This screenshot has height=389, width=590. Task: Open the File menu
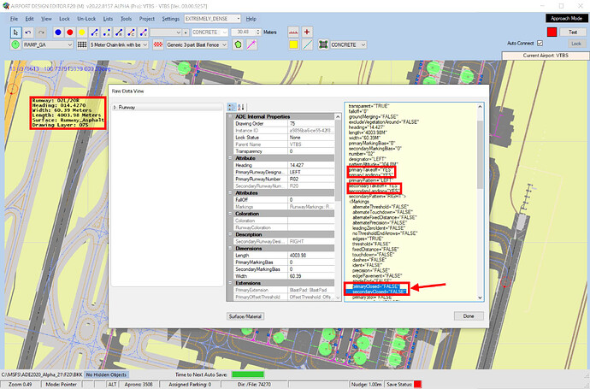[14, 19]
